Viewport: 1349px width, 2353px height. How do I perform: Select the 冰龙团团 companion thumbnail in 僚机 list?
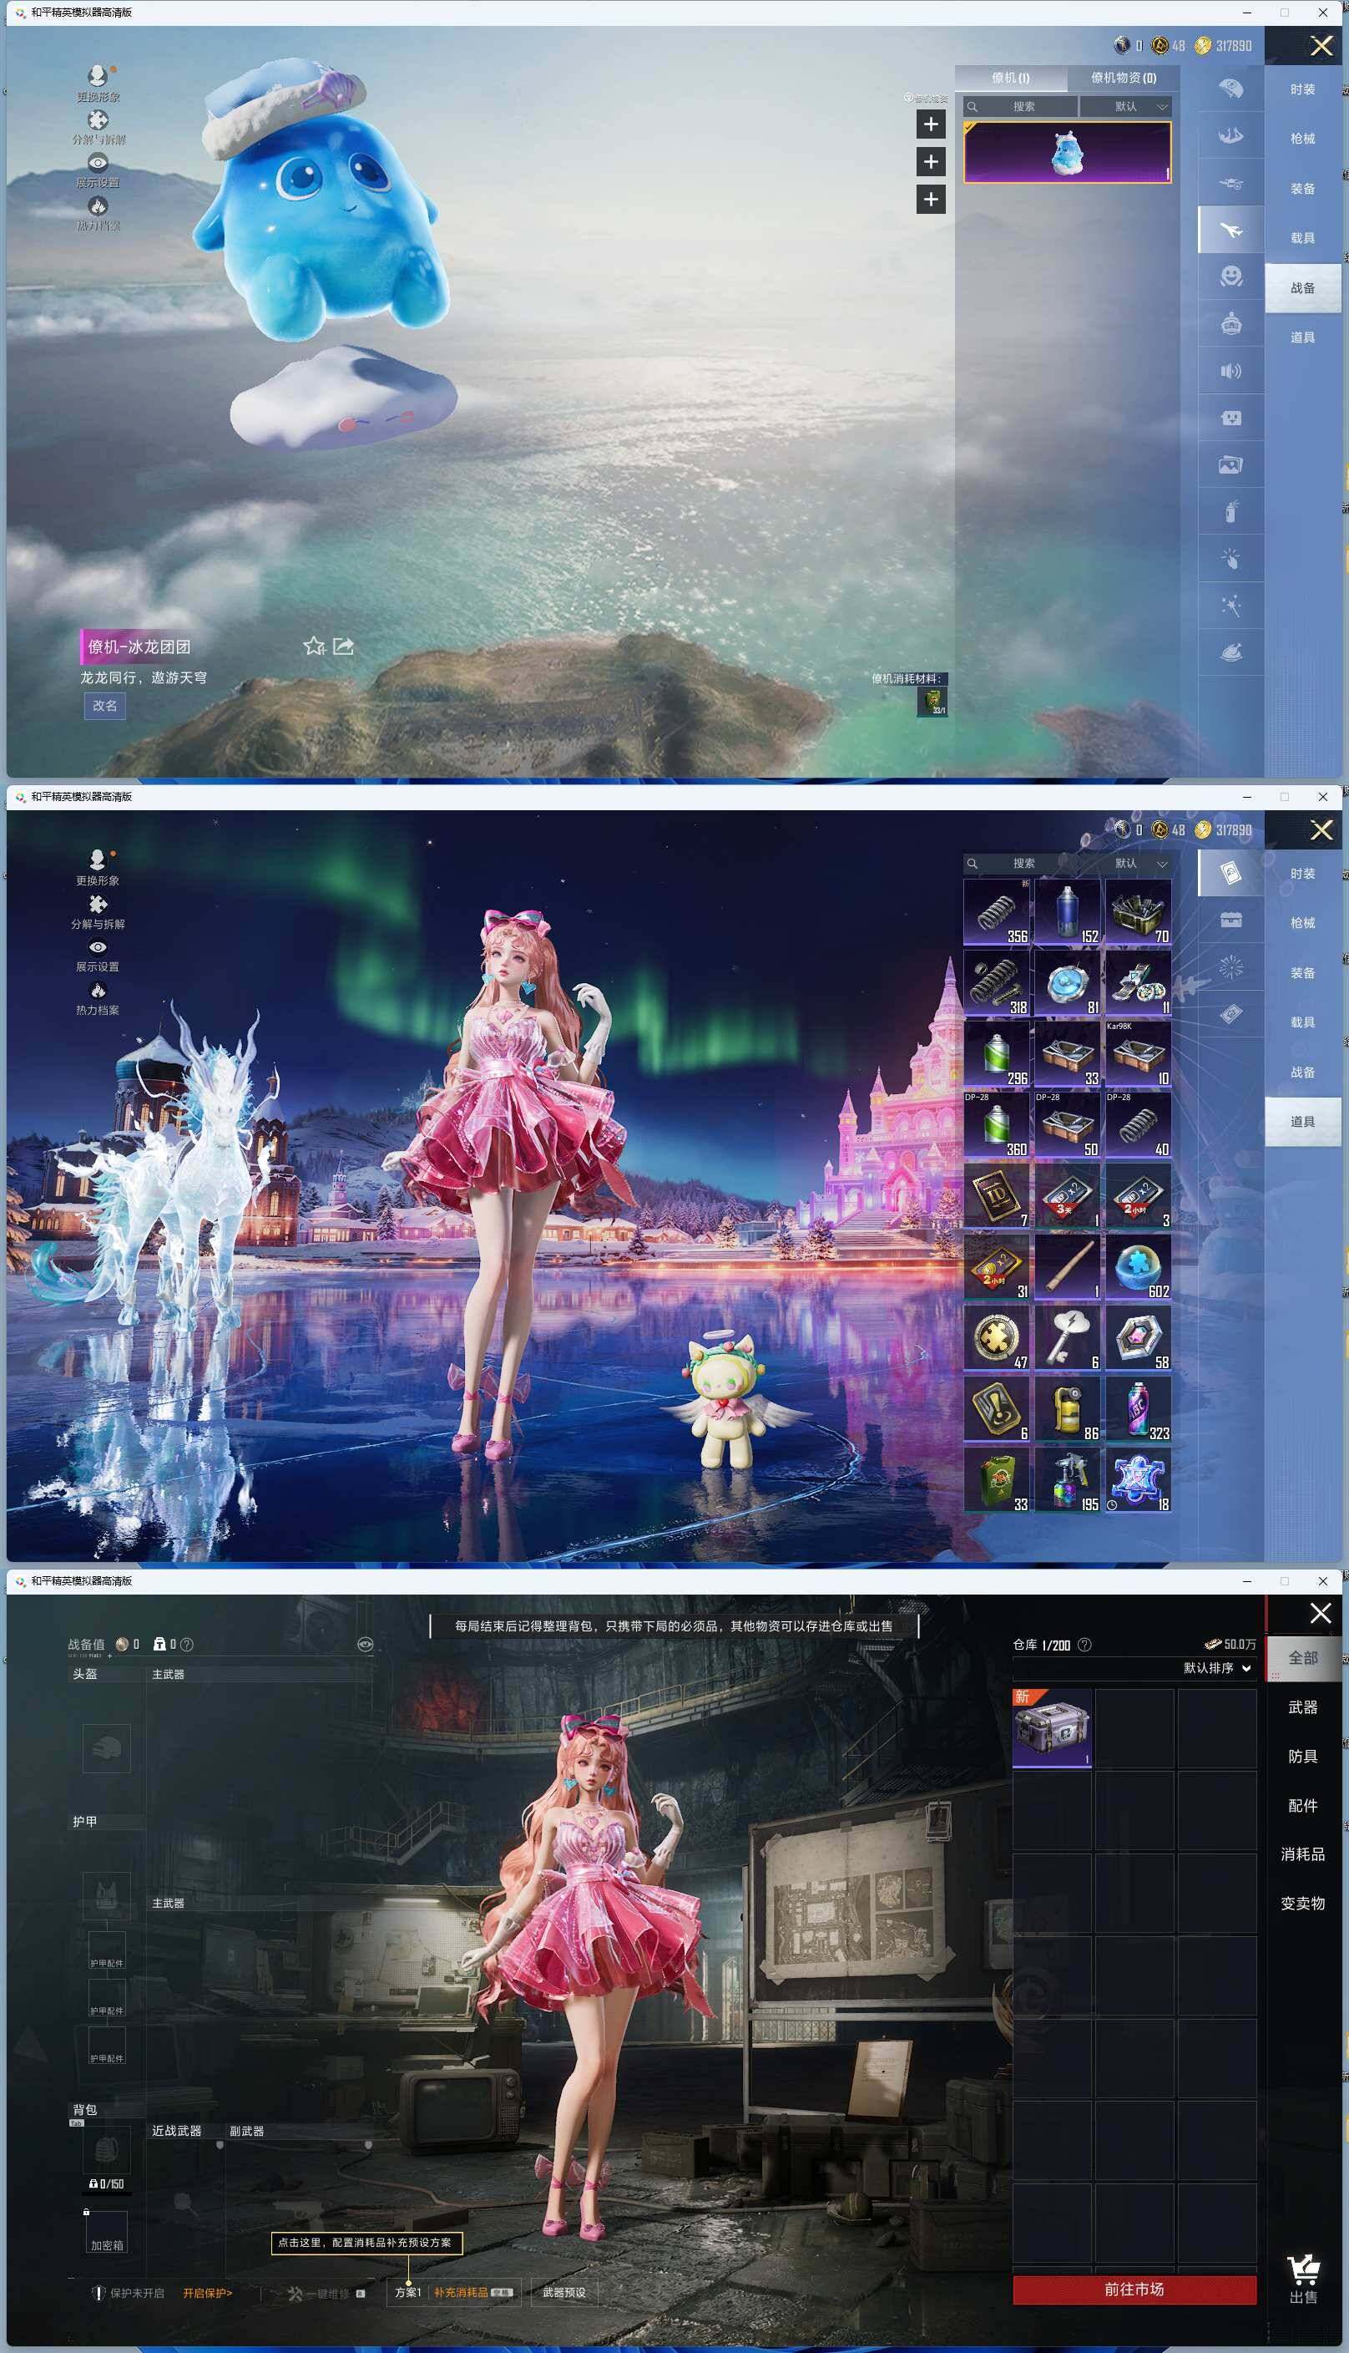pos(1068,152)
